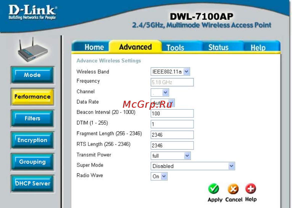
Task: Expand the Wireless Band dropdown
Action: pyautogui.click(x=170, y=72)
